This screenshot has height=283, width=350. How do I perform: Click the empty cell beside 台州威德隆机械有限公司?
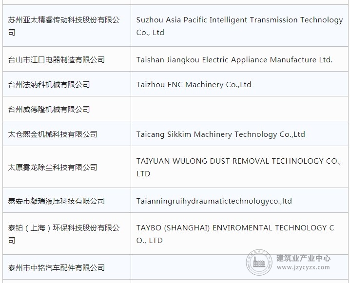pos(239,109)
